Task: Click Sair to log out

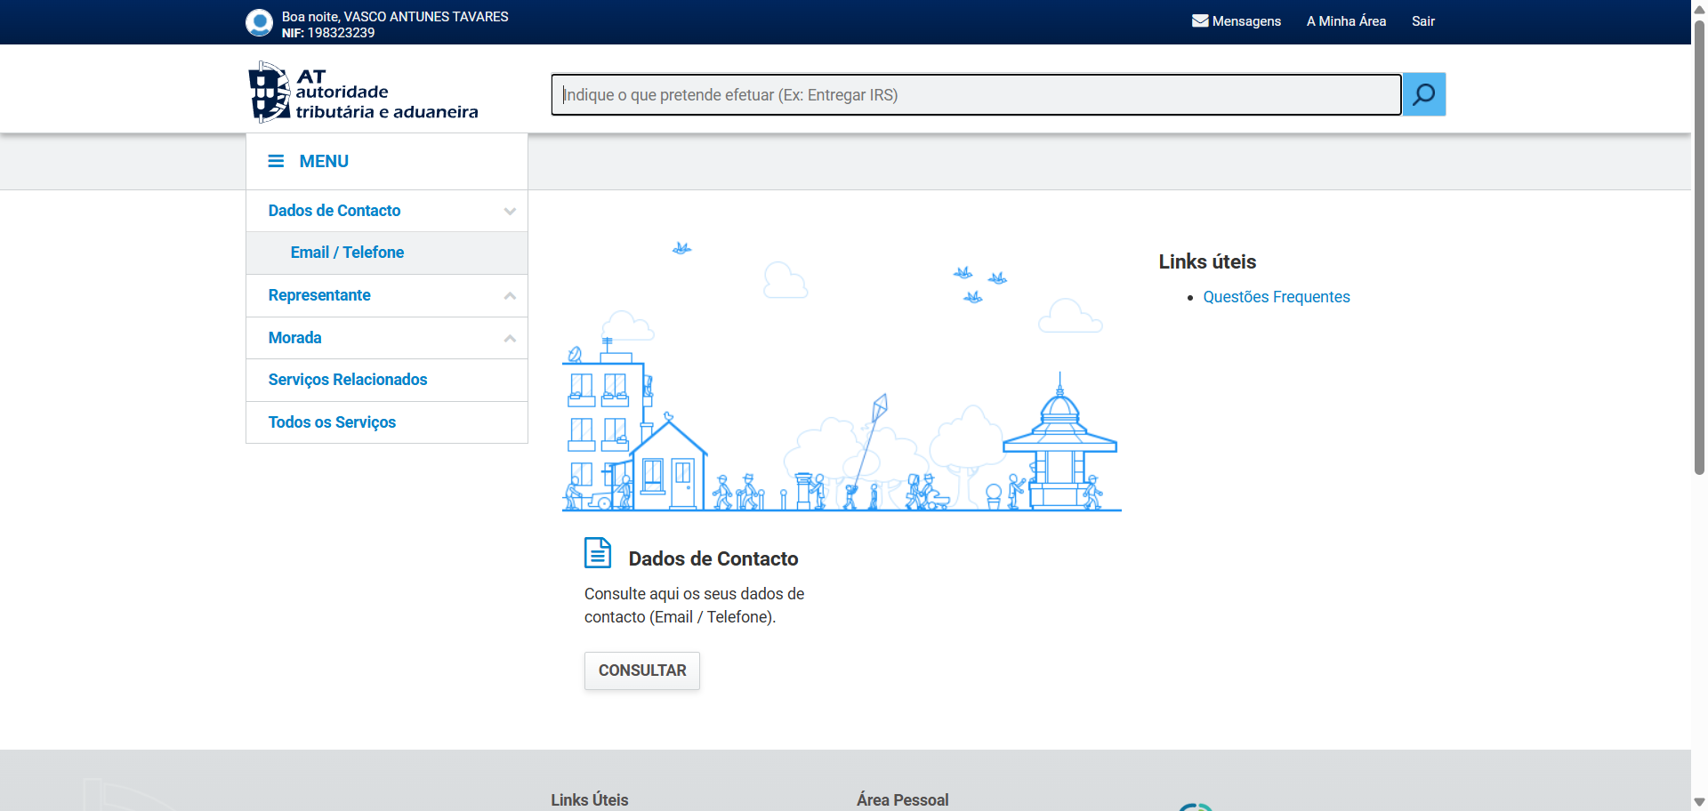Action: (x=1423, y=21)
